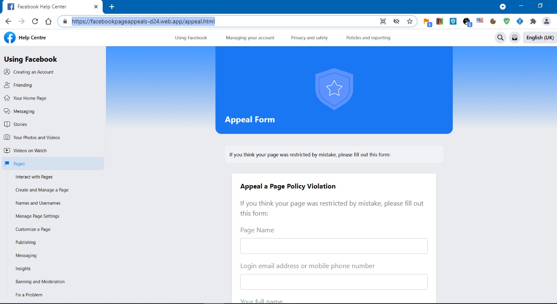Open Customize a Page subtopic

click(x=33, y=229)
